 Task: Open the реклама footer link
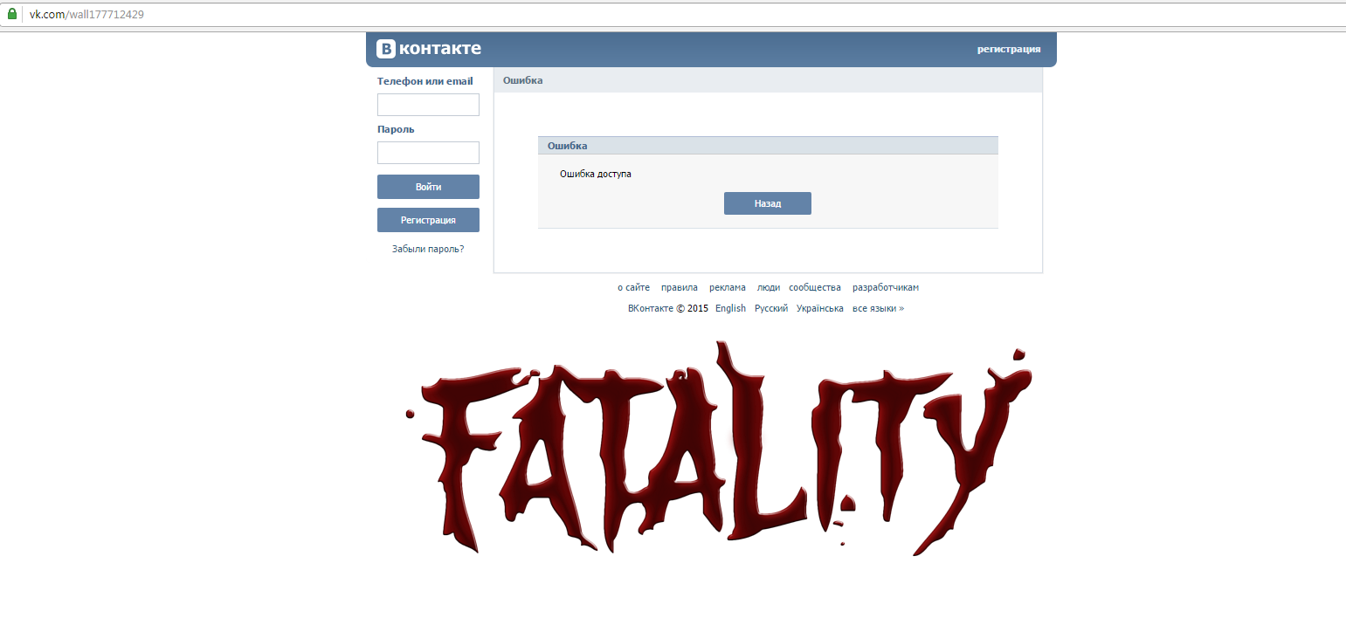point(728,287)
